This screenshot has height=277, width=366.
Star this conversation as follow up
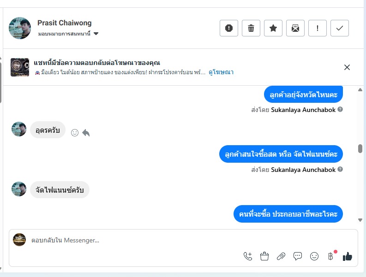point(273,28)
